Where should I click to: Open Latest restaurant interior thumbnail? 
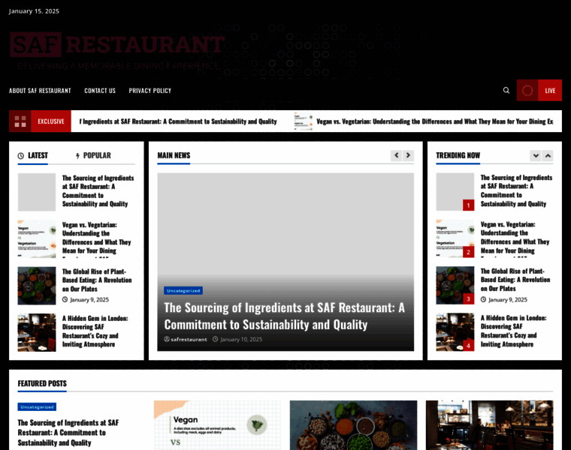point(37,332)
